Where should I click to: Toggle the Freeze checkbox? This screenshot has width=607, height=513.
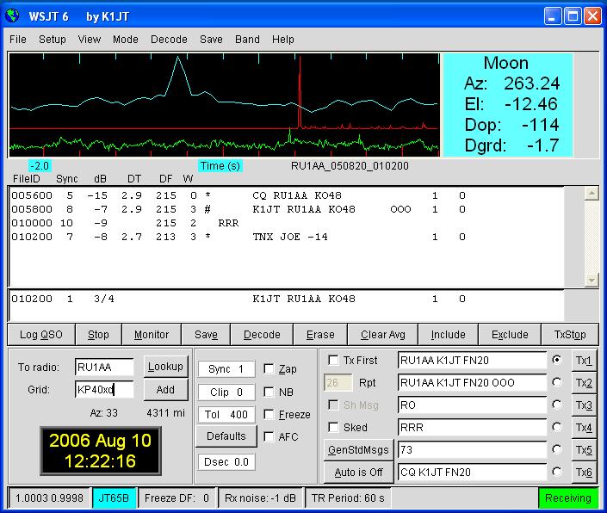269,415
